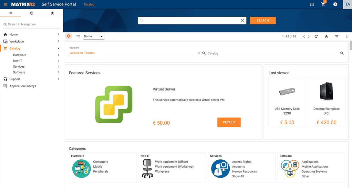Screen dimensions: 352x188
Task: Refresh the catalog list
Action: coord(316,36)
